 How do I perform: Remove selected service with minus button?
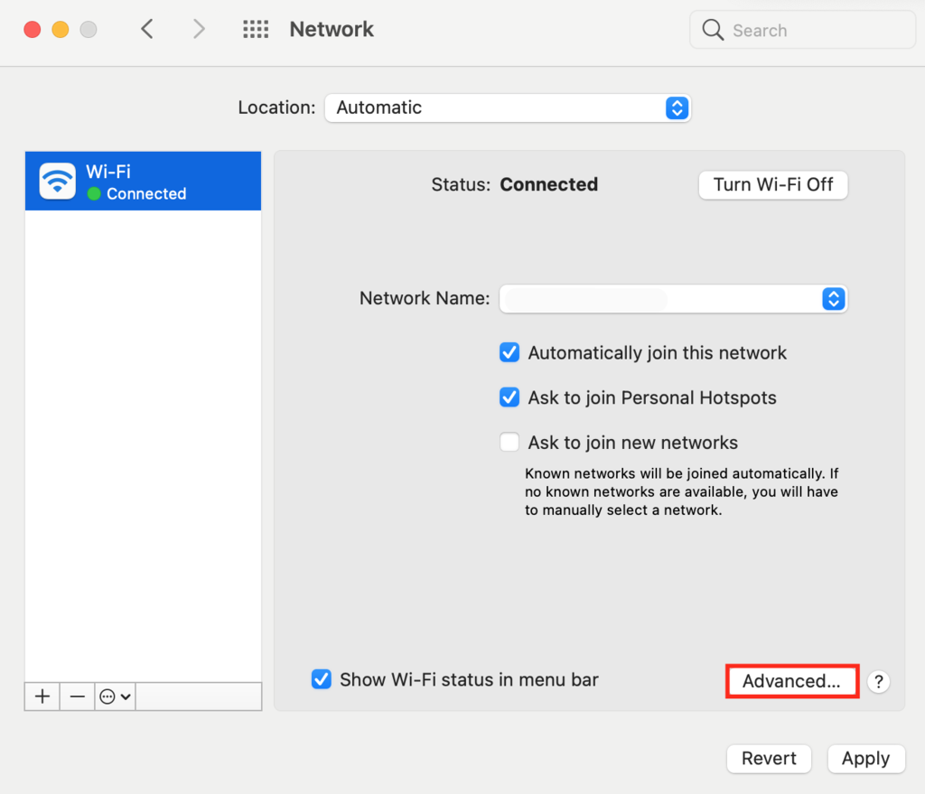[78, 696]
